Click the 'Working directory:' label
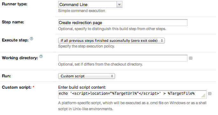This screenshot has width=218, height=115. (20, 58)
